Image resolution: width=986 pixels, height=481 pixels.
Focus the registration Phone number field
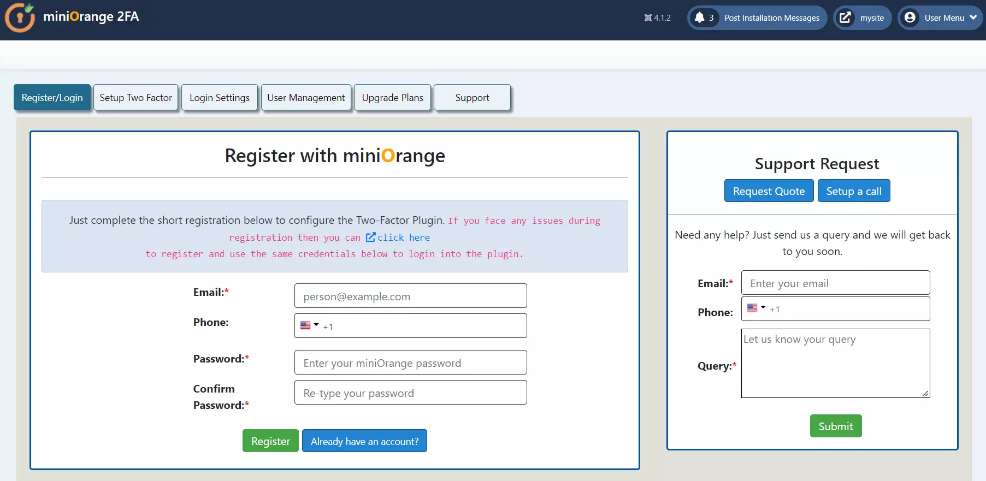click(411, 325)
